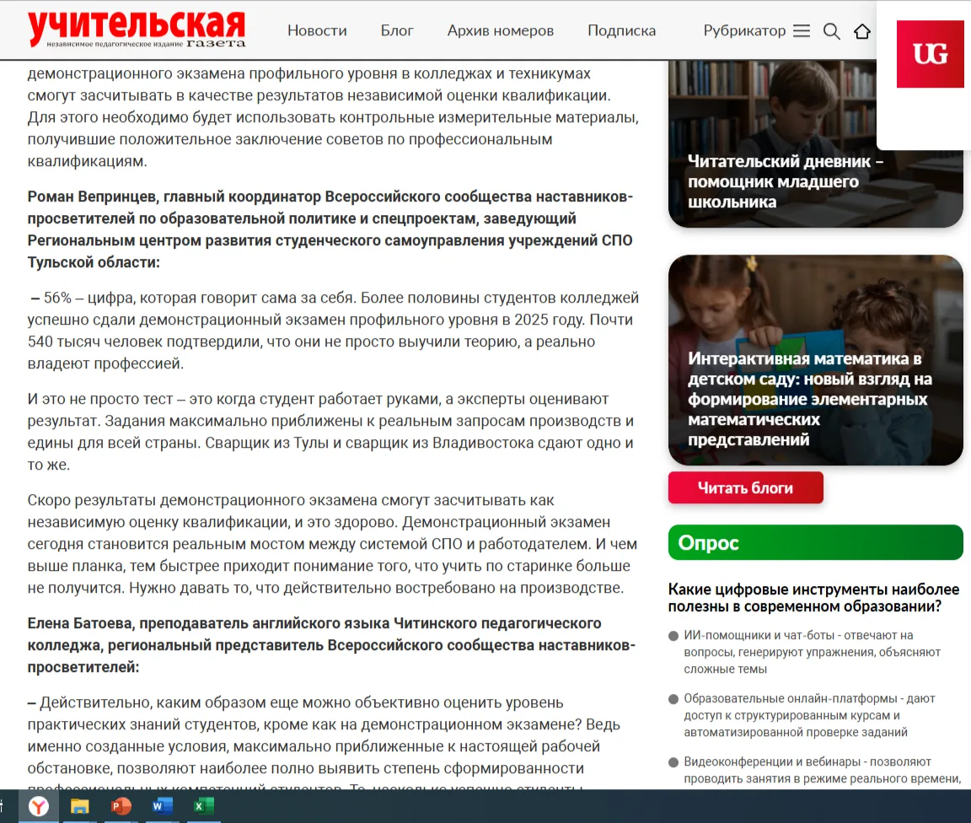Open File Explorer from the taskbar
This screenshot has width=971, height=823.
tap(79, 806)
